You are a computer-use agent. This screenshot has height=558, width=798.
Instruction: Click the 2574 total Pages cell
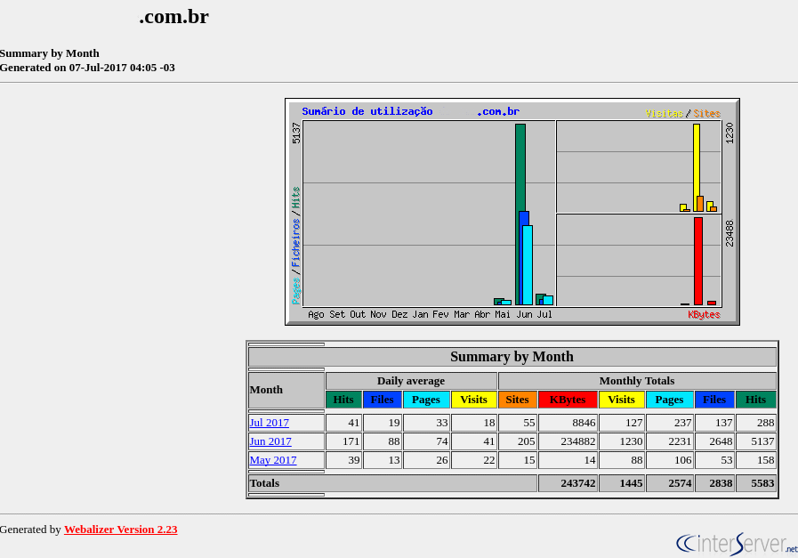pos(669,483)
